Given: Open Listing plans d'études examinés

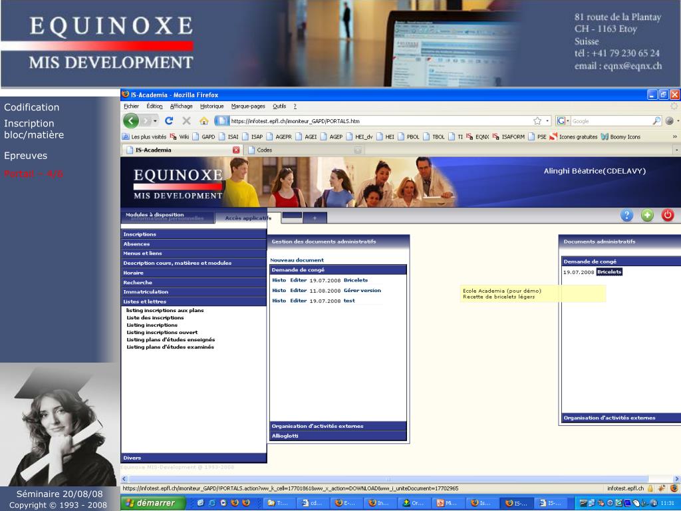Looking at the screenshot, I should pos(170,347).
